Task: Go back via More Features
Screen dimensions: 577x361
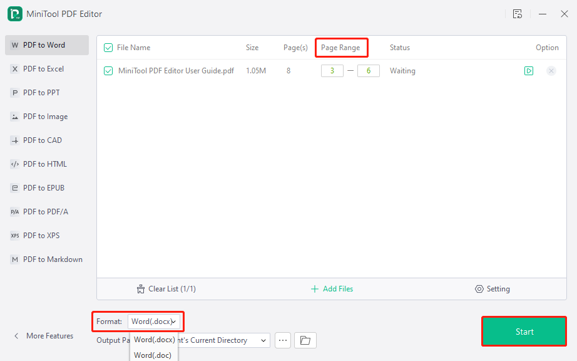Action: (43, 336)
